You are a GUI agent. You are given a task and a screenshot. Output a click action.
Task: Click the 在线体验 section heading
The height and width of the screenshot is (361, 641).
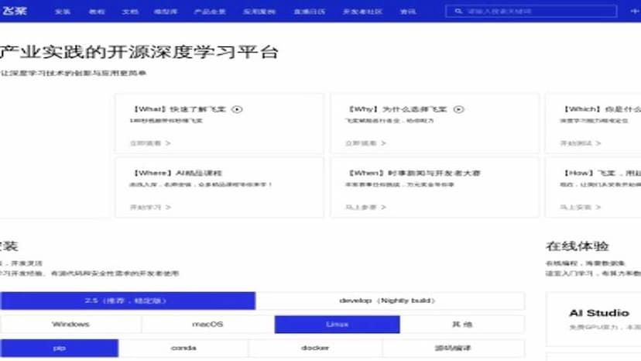578,246
